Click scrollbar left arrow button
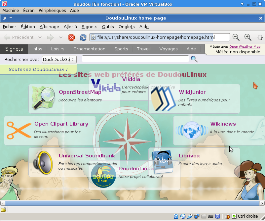The image size is (265, 221). (x=3, y=203)
